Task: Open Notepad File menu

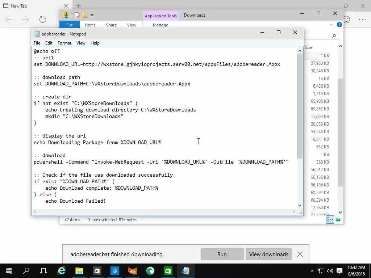Action: click(x=37, y=43)
